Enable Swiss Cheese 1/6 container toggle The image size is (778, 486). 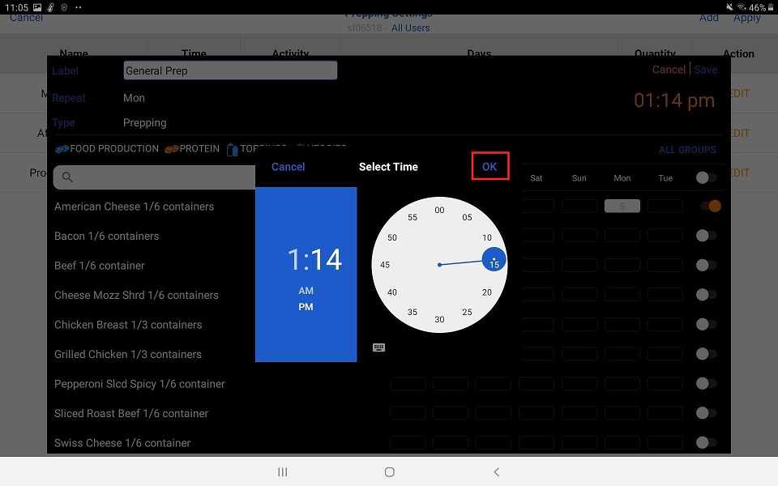tap(706, 442)
